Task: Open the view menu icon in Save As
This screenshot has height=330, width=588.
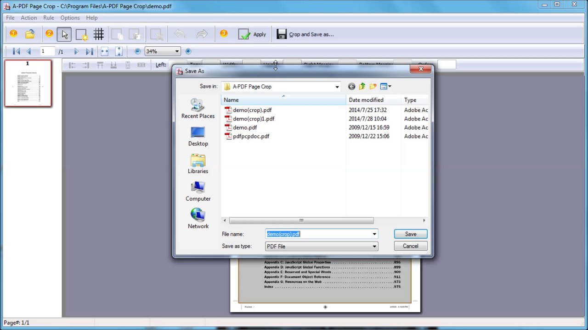Action: pyautogui.click(x=385, y=87)
